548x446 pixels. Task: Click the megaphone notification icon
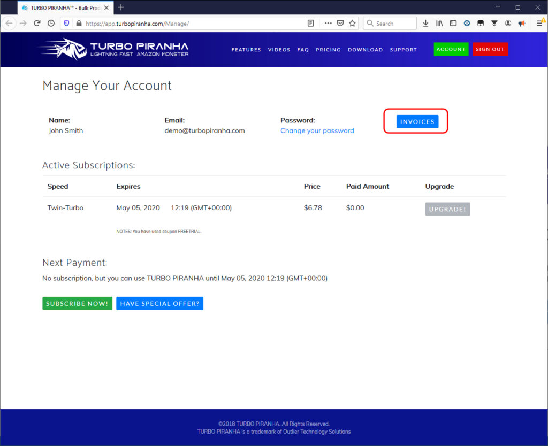(521, 24)
